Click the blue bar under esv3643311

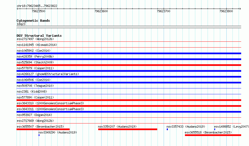[129, 112]
